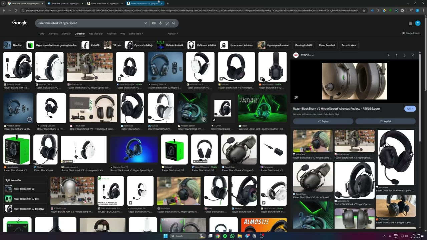The image size is (427, 240).
Task: Go back in browser history
Action: click(x=4, y=10)
